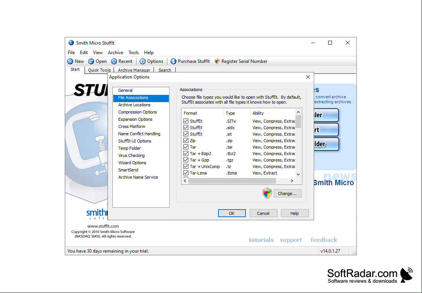Select Name Conflict Handling category
This screenshot has width=422, height=293.
point(141,134)
